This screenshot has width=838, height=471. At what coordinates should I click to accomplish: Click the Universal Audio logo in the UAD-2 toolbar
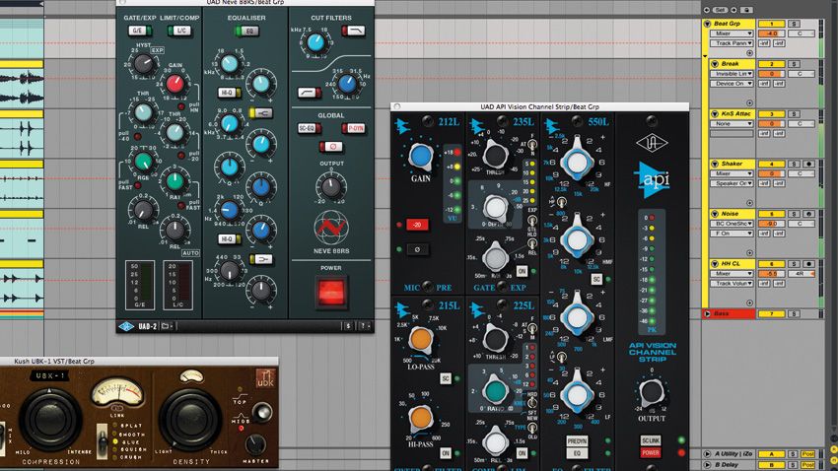[126, 326]
